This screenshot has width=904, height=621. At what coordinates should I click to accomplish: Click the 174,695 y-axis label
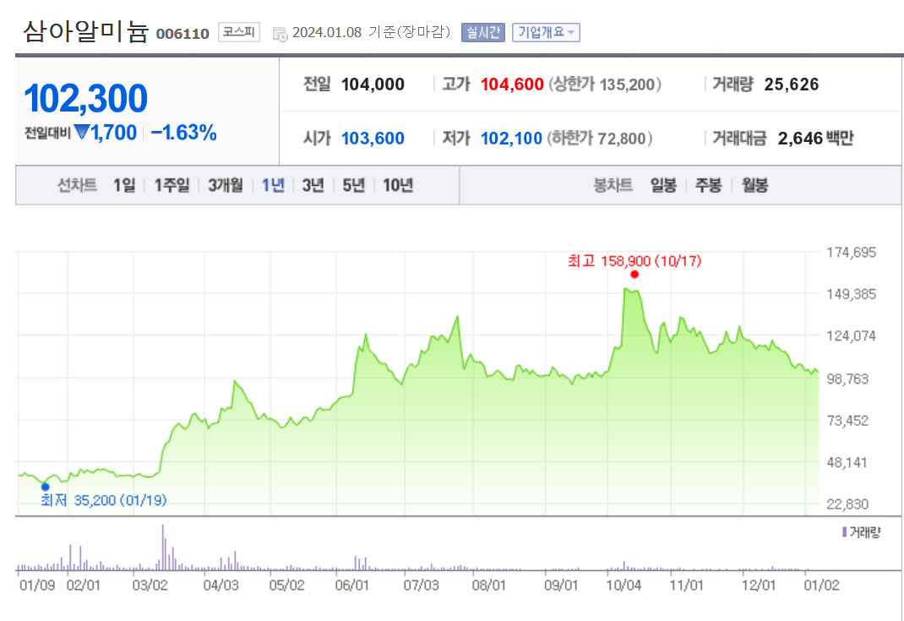coord(851,252)
